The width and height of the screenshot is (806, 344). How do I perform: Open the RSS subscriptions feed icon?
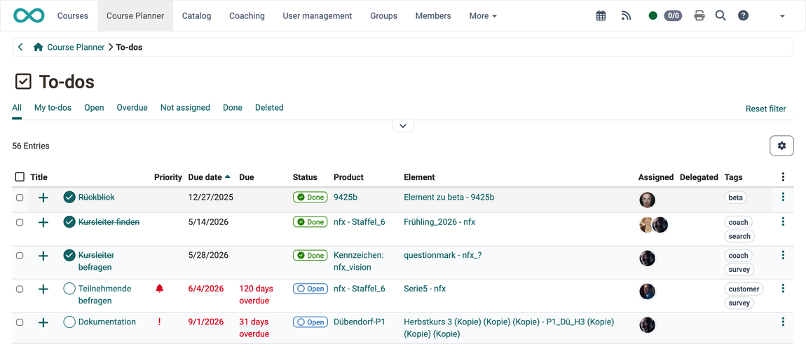click(626, 16)
